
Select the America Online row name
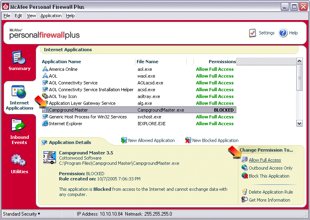pos(63,69)
